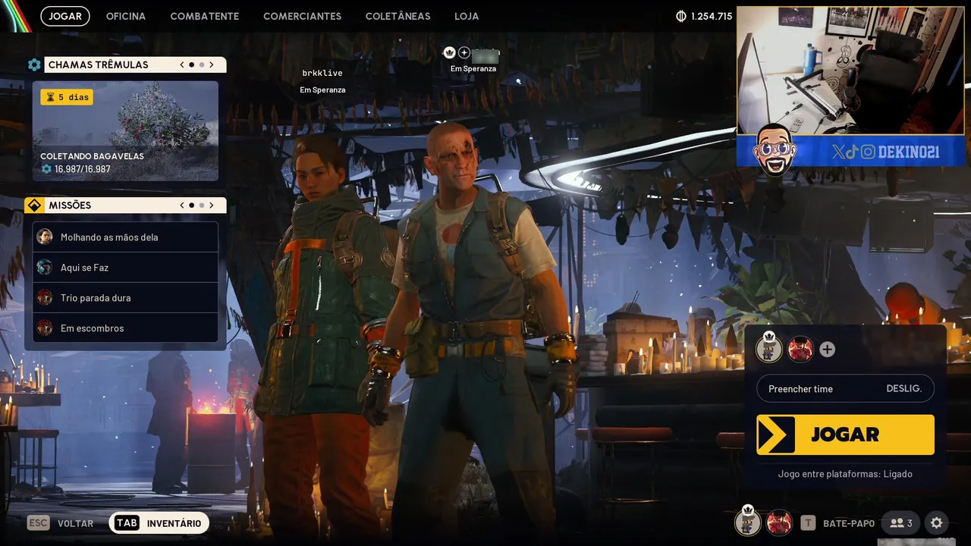Open the COLETÂNEAS tab
The height and width of the screenshot is (546, 971).
tap(398, 16)
